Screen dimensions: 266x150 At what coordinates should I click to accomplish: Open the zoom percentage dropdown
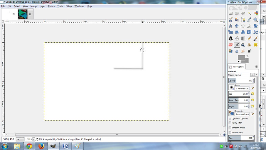pyautogui.click(x=33, y=139)
